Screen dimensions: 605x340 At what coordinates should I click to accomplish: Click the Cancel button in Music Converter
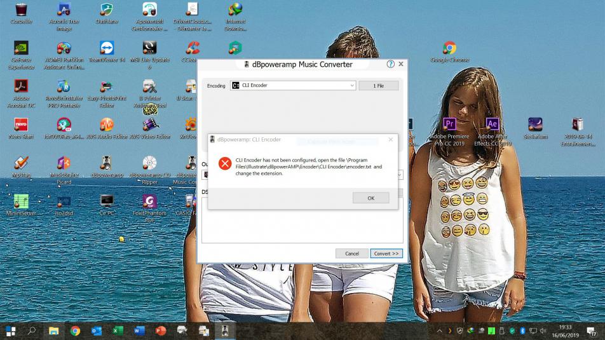click(351, 253)
